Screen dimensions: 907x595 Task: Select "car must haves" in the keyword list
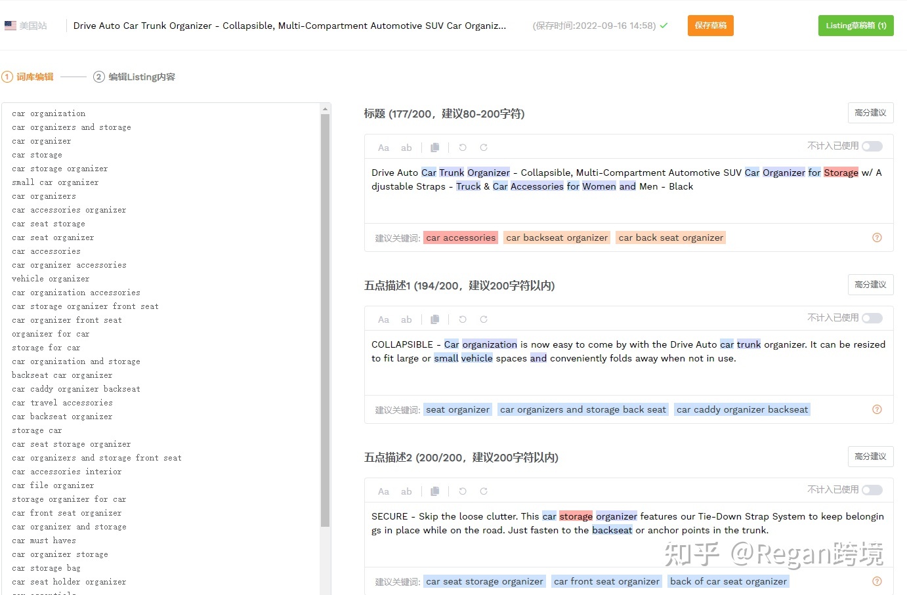pyautogui.click(x=44, y=541)
